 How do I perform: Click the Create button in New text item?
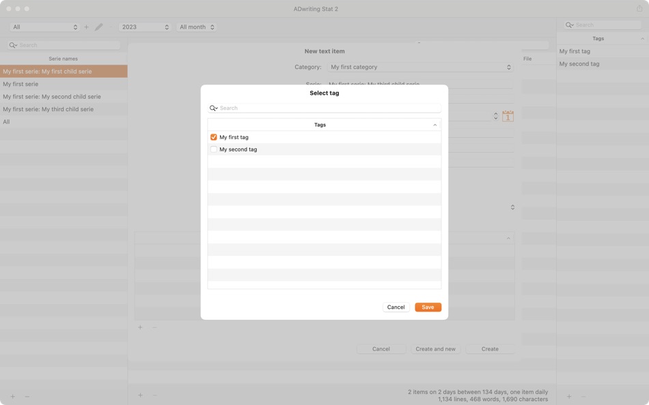click(490, 349)
